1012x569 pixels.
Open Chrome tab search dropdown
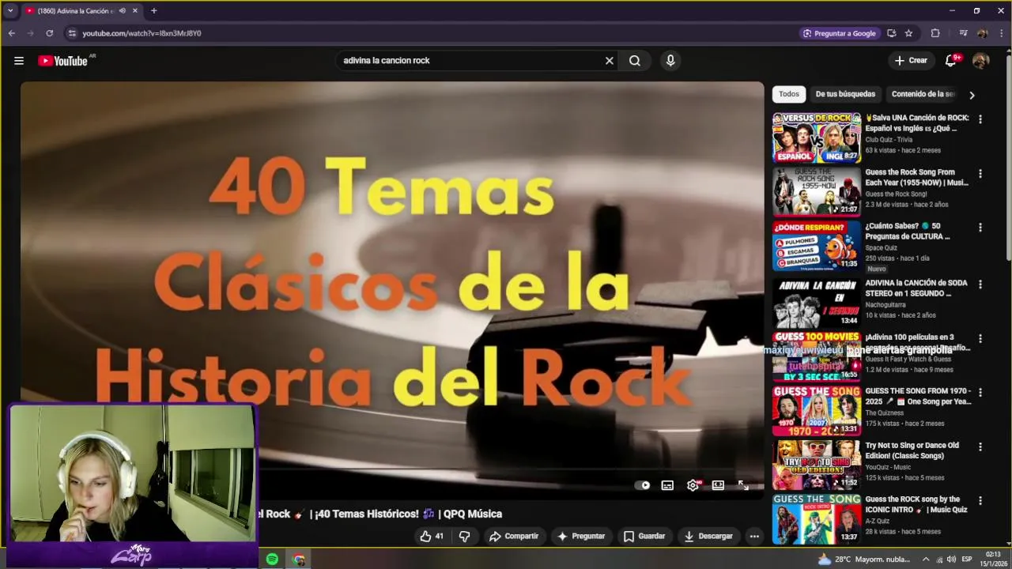pyautogui.click(x=10, y=11)
